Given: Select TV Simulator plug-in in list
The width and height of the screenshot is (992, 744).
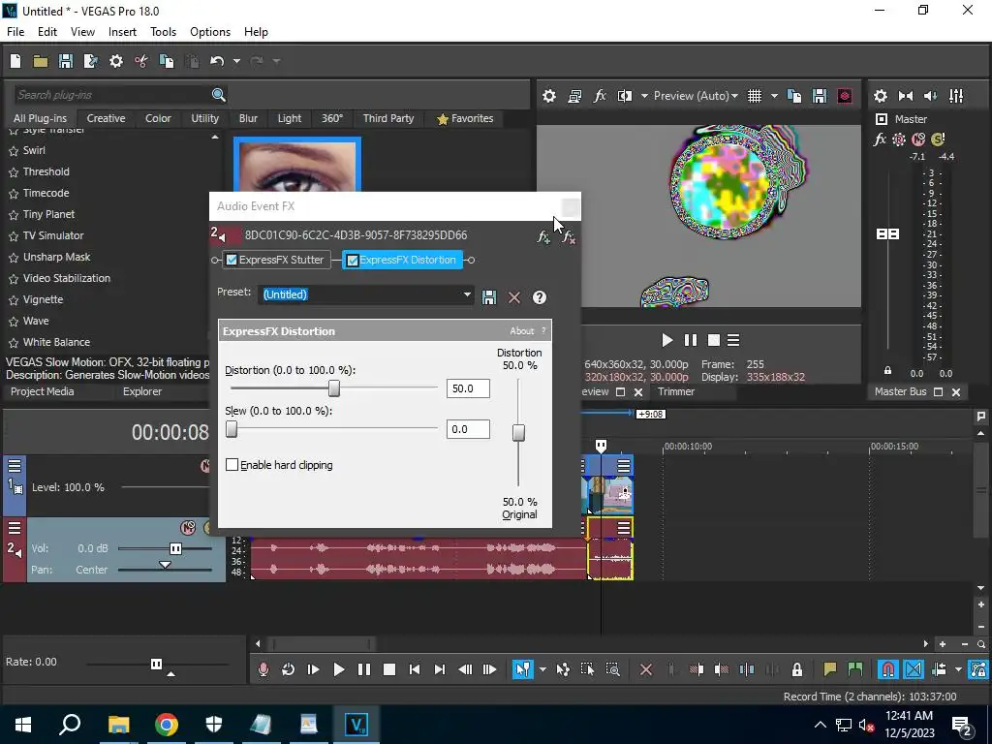Looking at the screenshot, I should 53,235.
